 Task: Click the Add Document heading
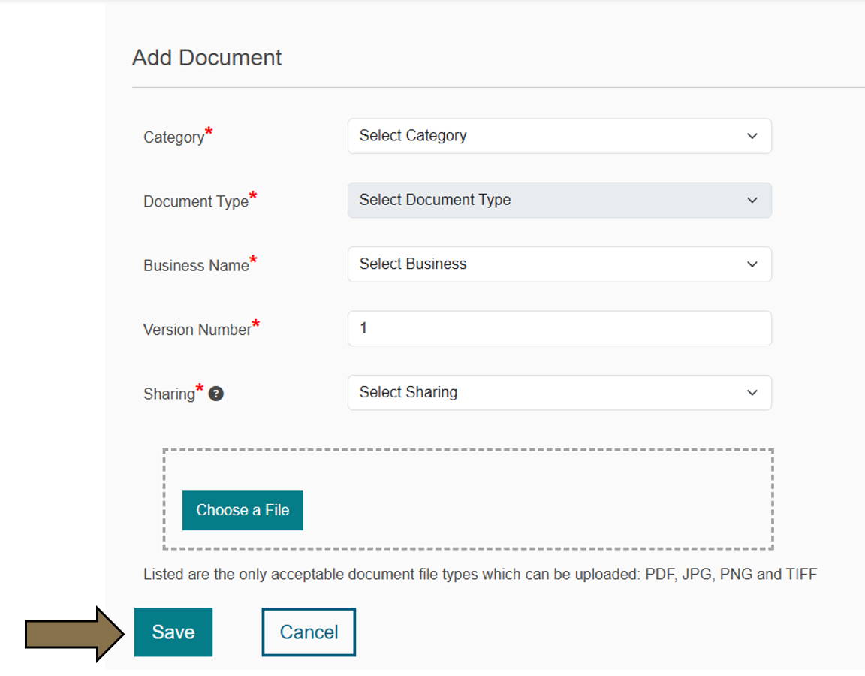(x=207, y=57)
